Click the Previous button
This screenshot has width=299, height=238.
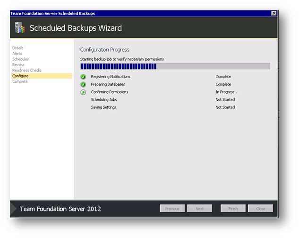[172, 208]
